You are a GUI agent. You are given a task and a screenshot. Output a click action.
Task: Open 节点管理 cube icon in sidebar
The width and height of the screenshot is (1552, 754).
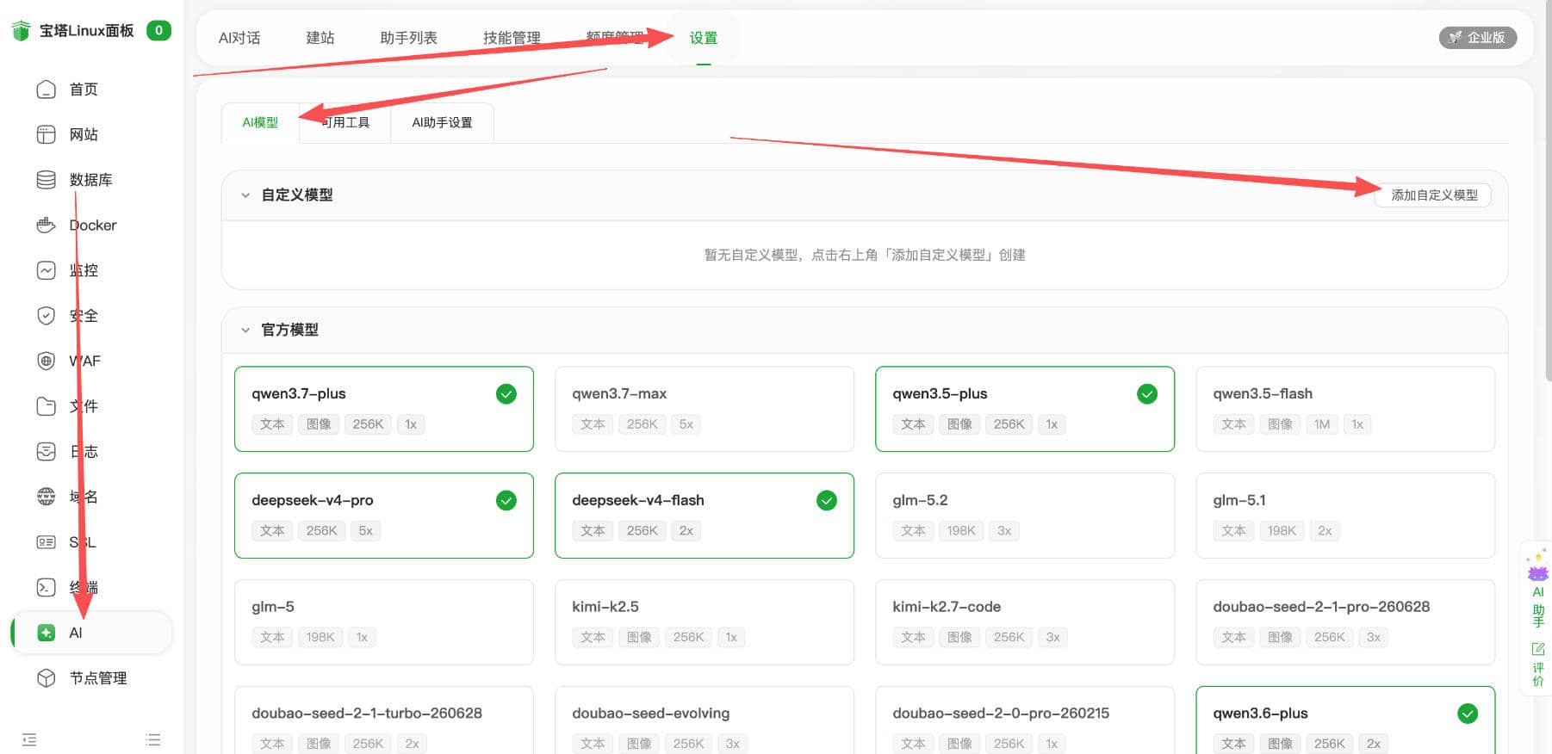click(x=47, y=678)
